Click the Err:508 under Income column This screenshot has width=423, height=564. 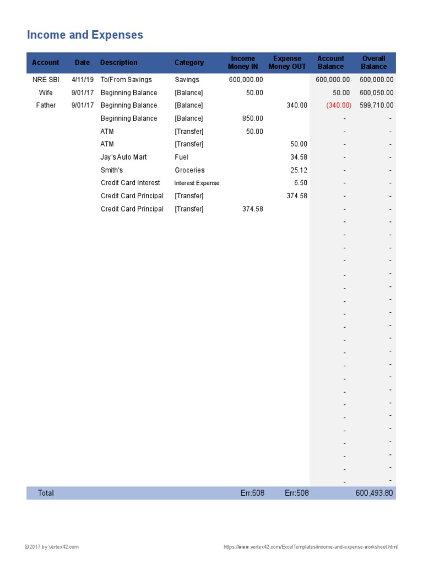252,493
